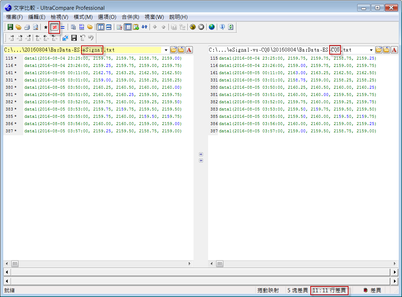Click the globe web compare icon
Viewport: 402px width, 297px height.
[211, 27]
